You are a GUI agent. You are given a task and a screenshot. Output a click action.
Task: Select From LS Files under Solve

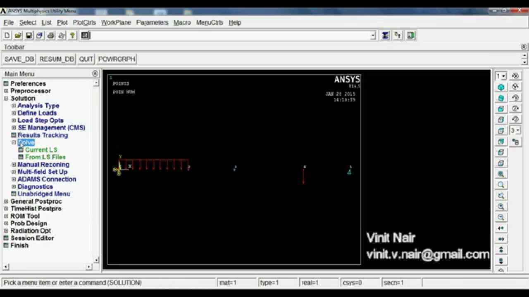[x=45, y=157]
